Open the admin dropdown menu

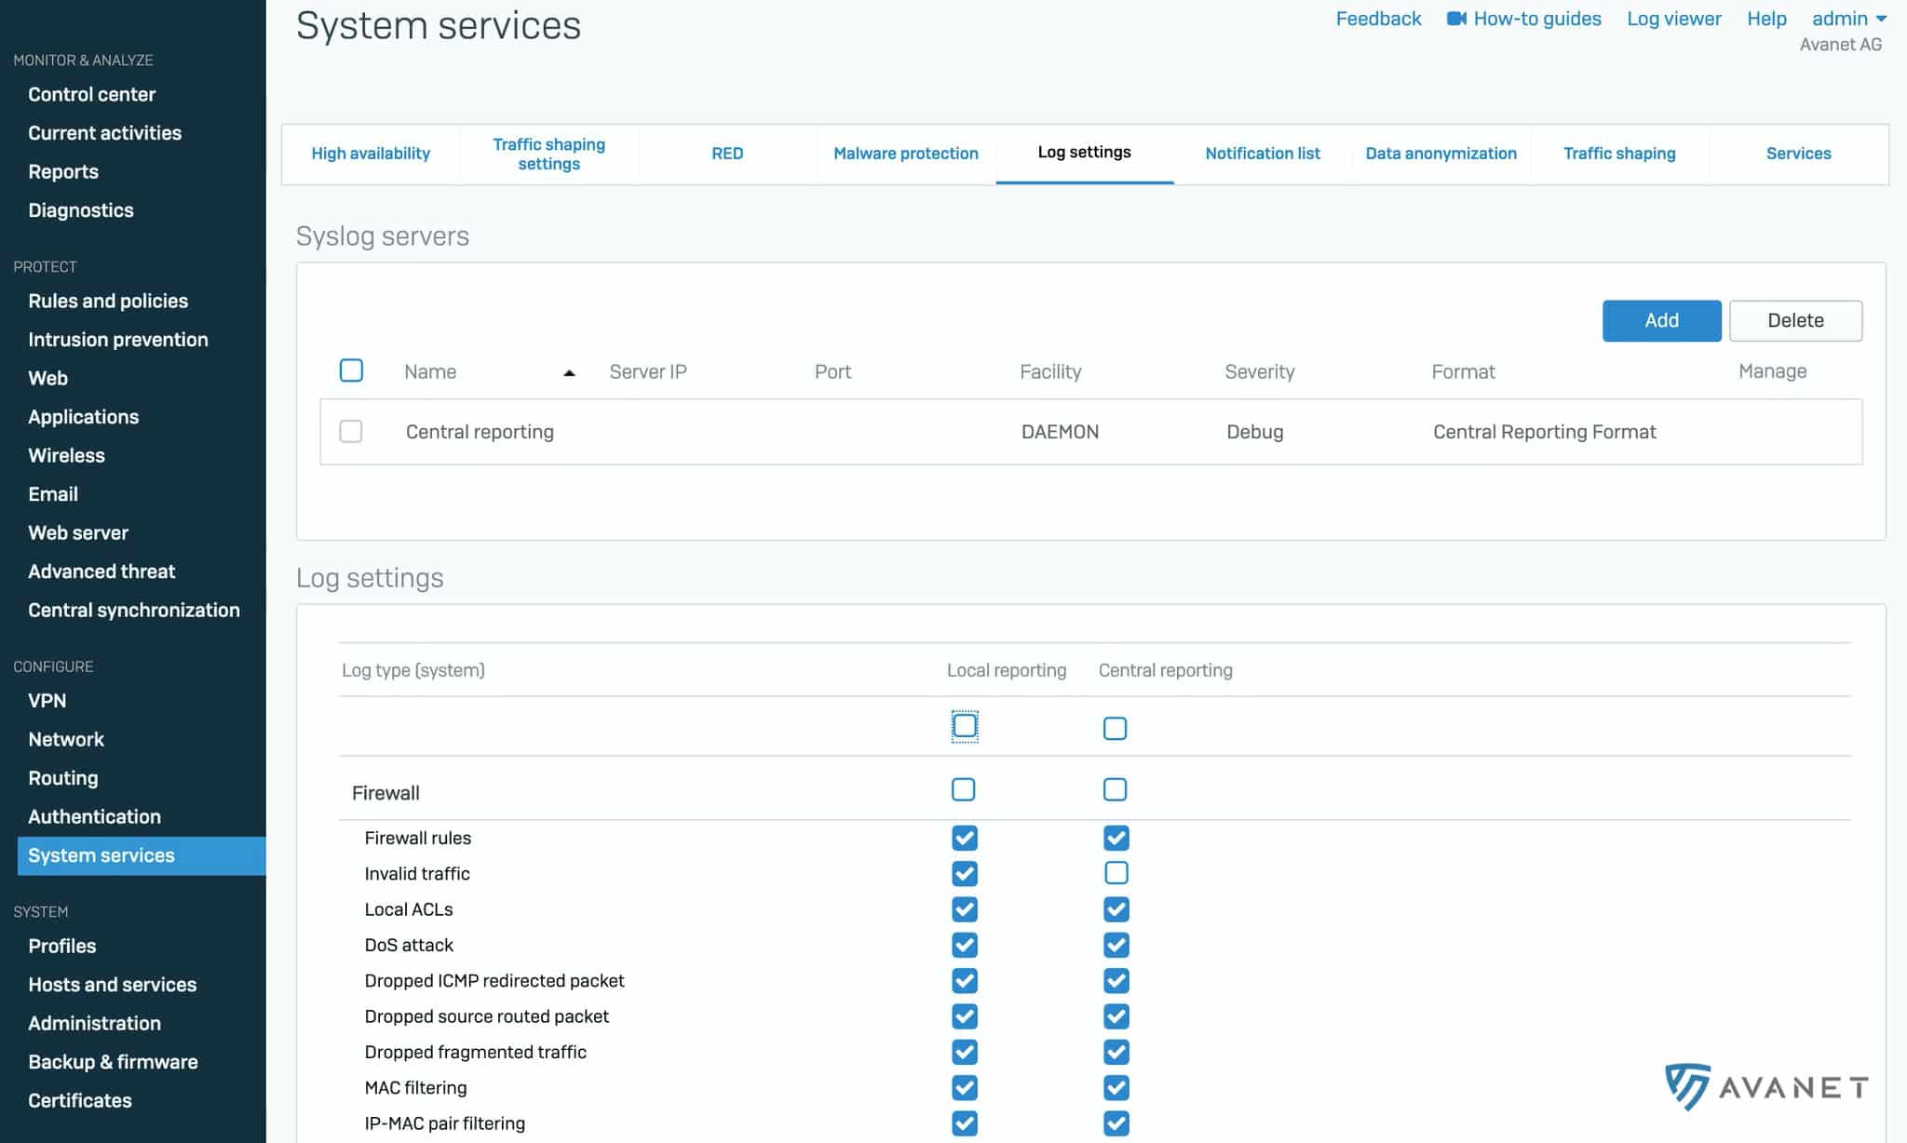point(1848,19)
